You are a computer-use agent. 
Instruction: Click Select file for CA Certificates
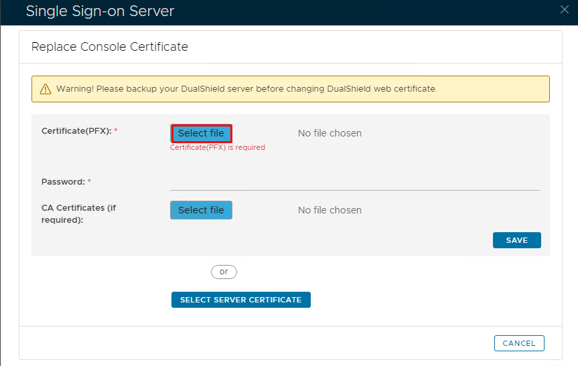(x=201, y=210)
